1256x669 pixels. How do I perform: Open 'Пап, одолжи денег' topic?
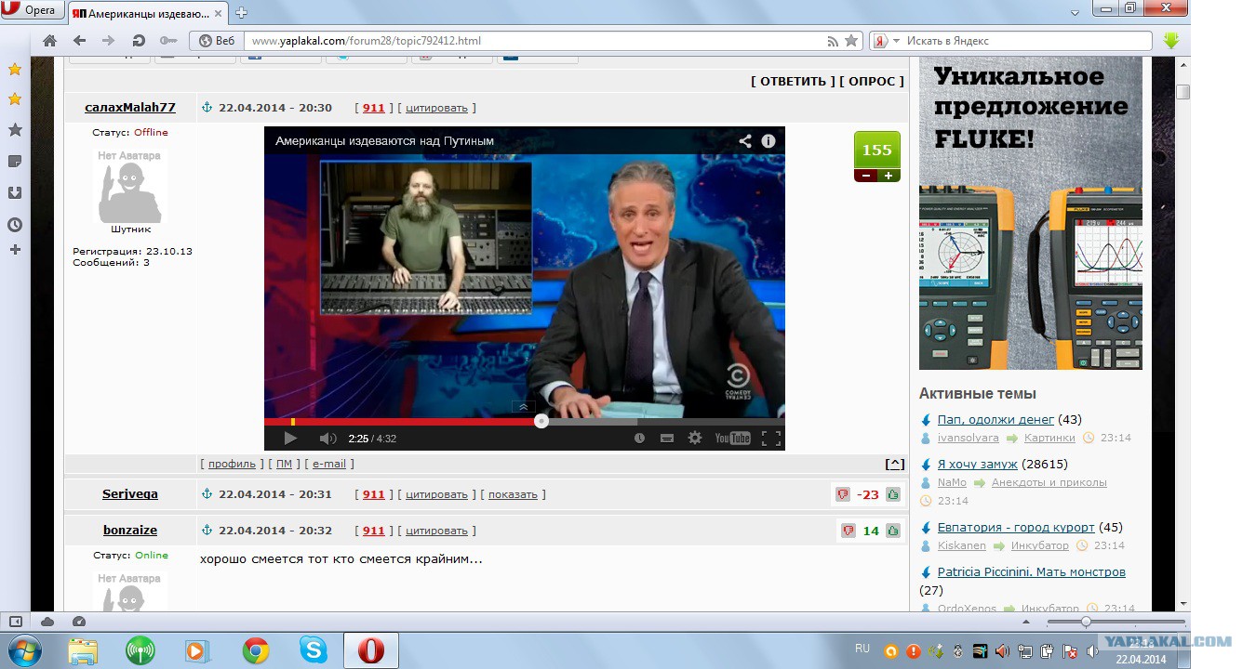pyautogui.click(x=995, y=419)
